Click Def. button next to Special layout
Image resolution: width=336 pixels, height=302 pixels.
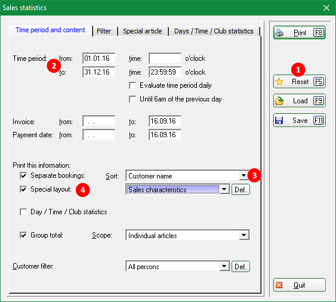tap(241, 189)
